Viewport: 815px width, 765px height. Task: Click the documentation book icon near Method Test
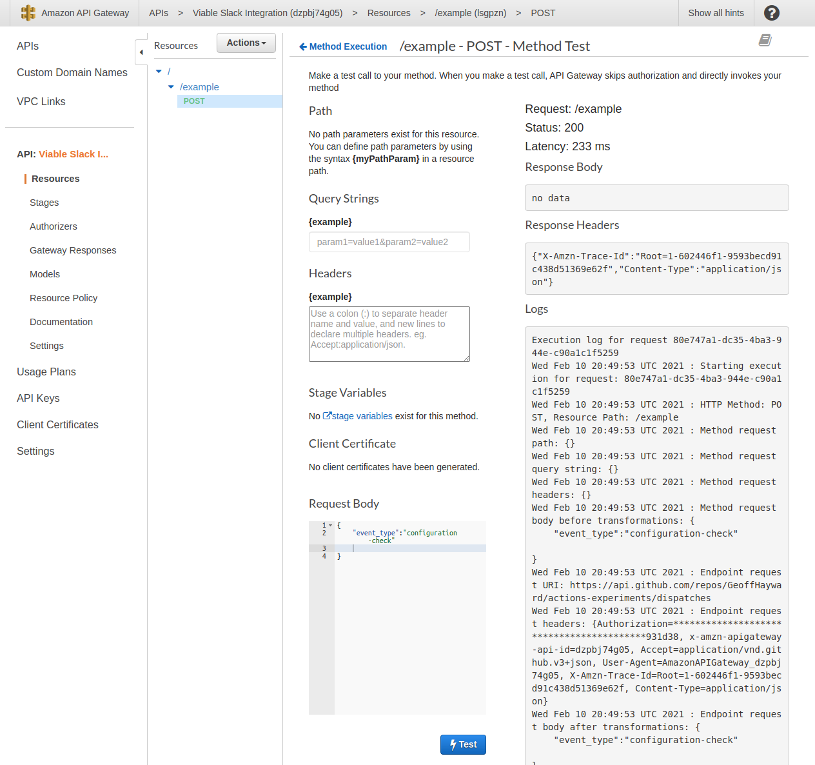(x=765, y=40)
